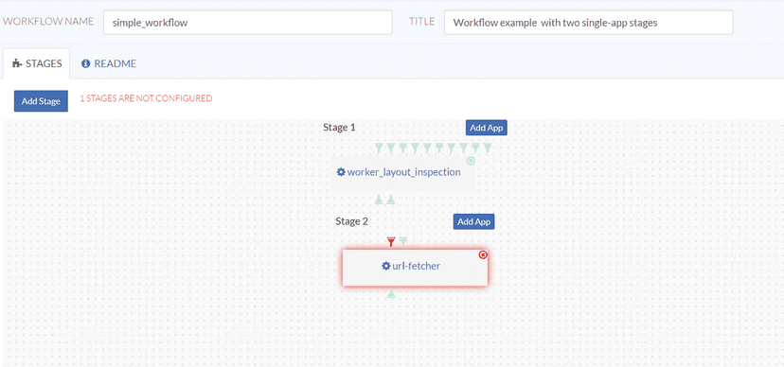Click the green input funnel on url-fetcher
This screenshot has height=367, width=784.
pyautogui.click(x=403, y=241)
